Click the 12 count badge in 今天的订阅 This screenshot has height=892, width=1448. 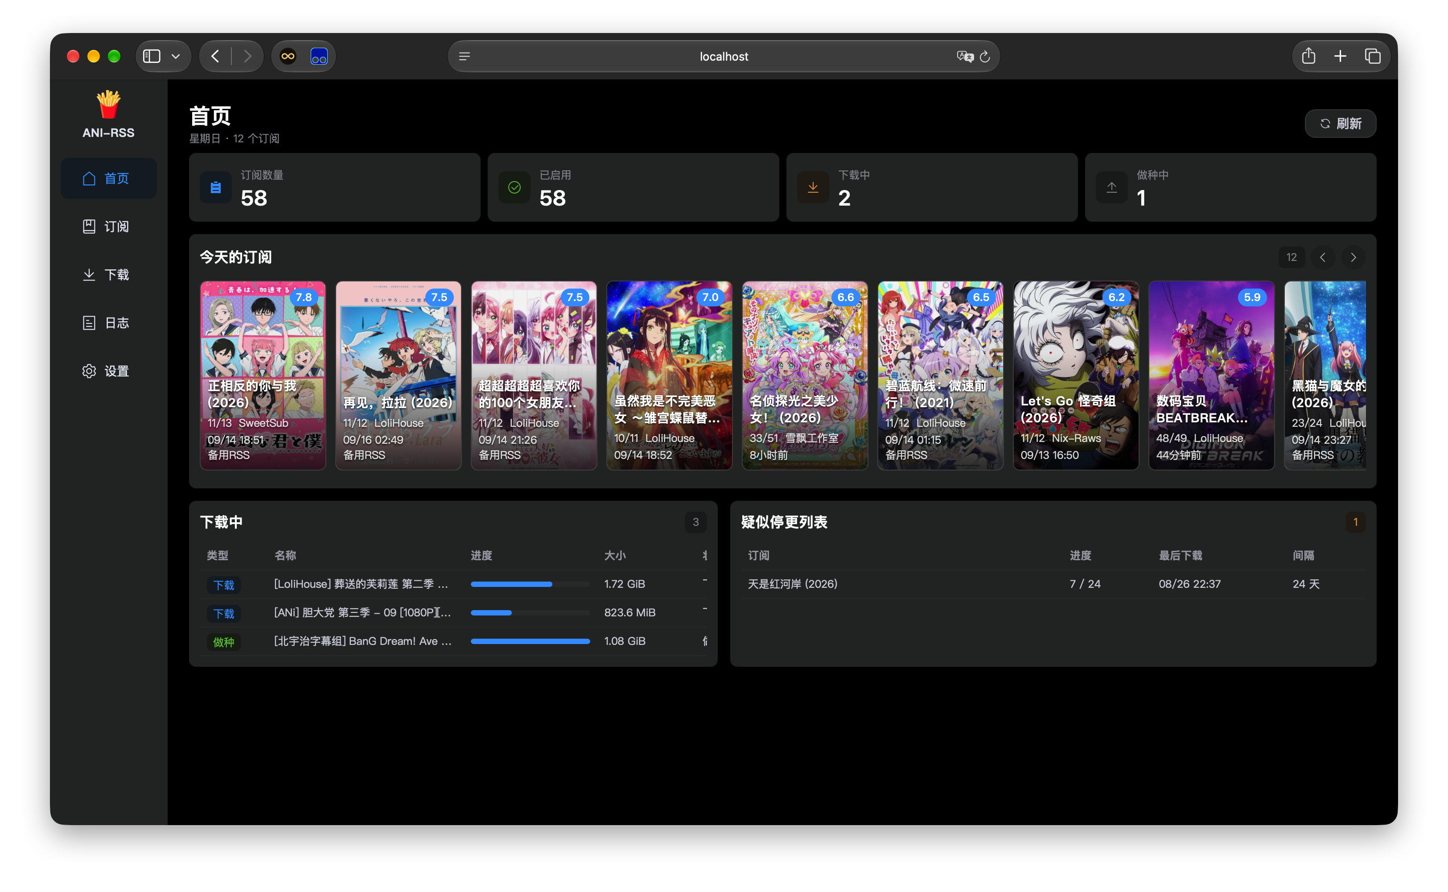pos(1291,257)
